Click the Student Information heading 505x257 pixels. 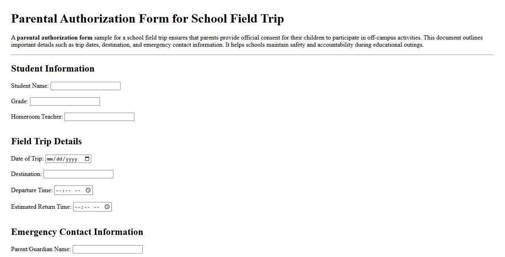53,68
